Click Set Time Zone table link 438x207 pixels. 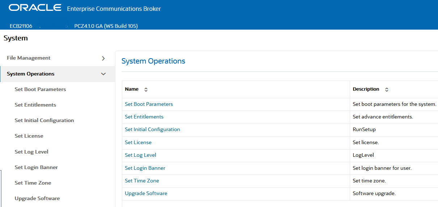(x=142, y=181)
